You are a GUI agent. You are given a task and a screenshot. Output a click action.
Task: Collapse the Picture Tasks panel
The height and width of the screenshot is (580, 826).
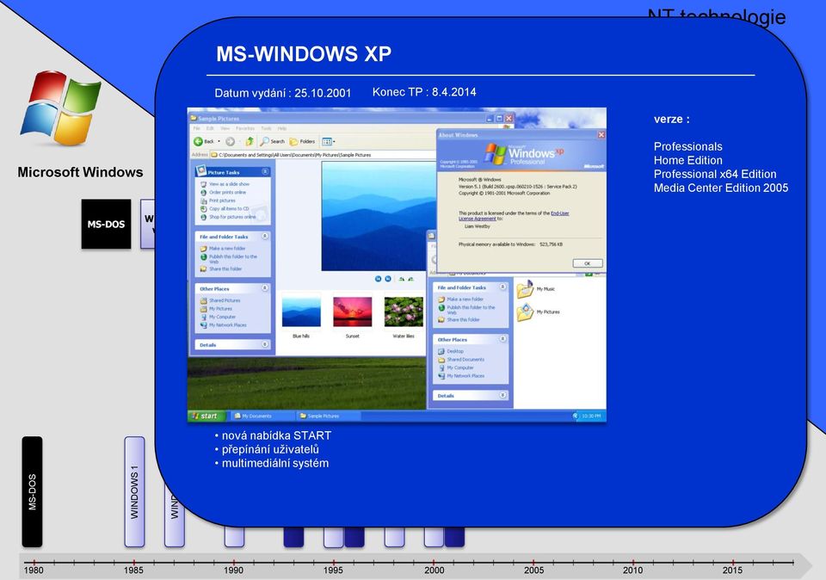tap(265, 172)
